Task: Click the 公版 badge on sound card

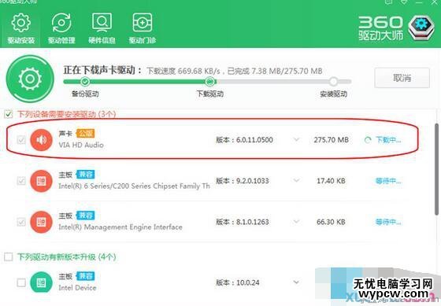Action: coord(85,133)
